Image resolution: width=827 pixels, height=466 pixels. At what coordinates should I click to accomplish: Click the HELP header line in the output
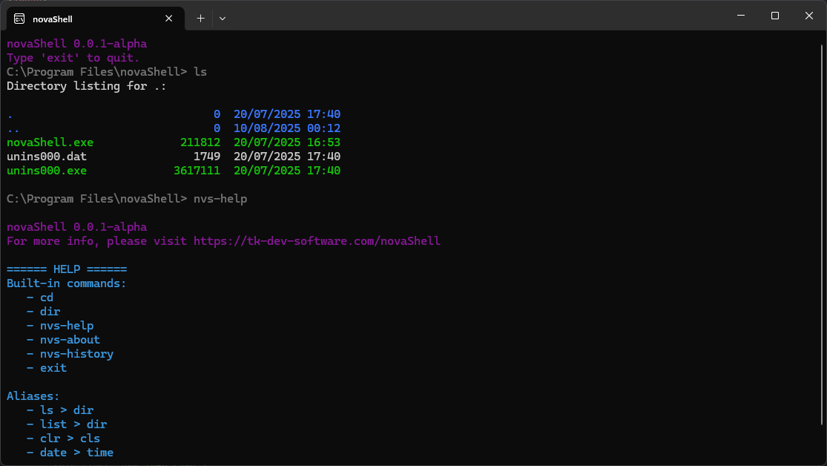click(x=66, y=269)
